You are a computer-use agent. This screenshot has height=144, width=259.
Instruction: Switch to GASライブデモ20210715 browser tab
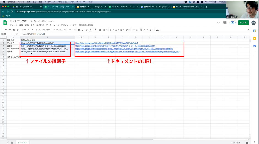(x=187, y=7)
